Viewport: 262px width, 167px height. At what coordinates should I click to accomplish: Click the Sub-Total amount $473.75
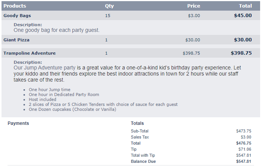click(x=243, y=131)
